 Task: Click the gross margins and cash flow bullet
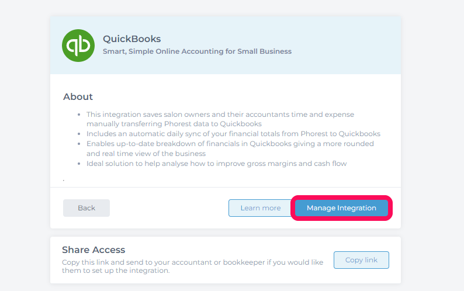[216, 164]
